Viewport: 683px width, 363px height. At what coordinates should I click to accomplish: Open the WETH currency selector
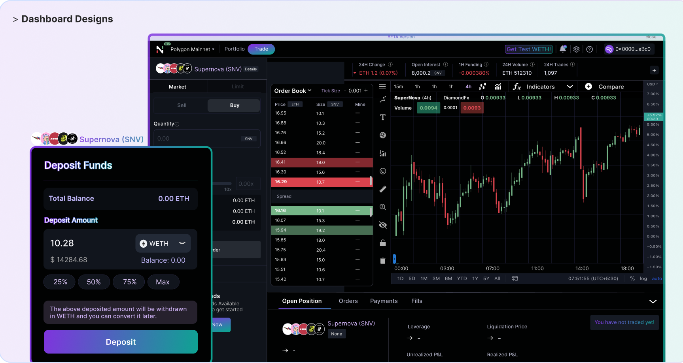pyautogui.click(x=163, y=243)
